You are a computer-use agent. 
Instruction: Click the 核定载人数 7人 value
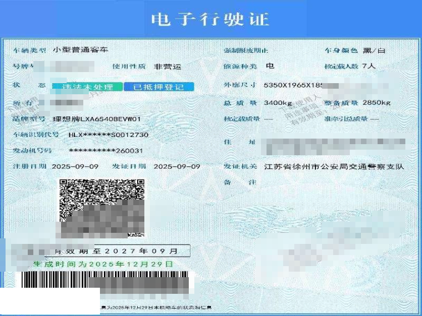(x=369, y=67)
